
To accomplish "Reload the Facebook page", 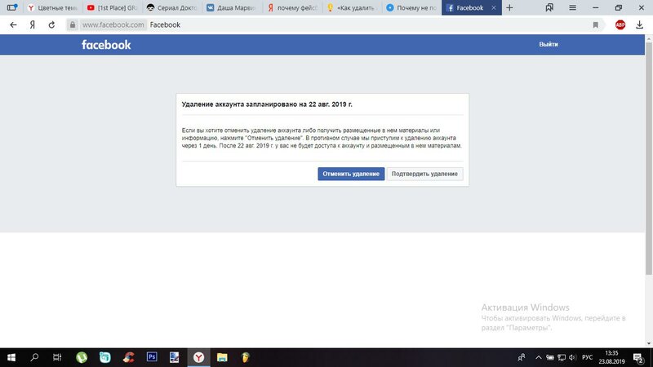I will tap(51, 25).
